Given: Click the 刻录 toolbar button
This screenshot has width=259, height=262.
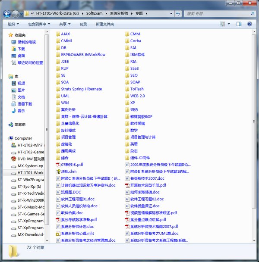Looking at the screenshot, I should tap(83, 24).
